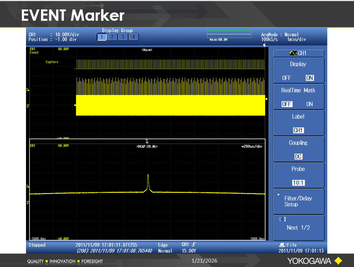Viewport: 354px width, 267px height.
Task: Set RealTime Math to ON
Action: [310, 104]
